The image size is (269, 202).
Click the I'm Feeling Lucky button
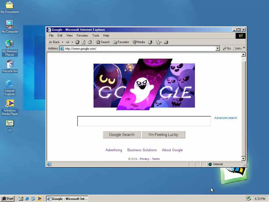point(163,135)
